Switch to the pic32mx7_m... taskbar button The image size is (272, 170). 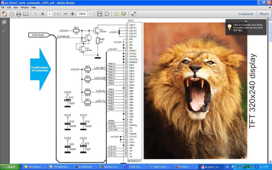click(211, 167)
